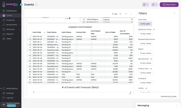Close the Filters panel
Image resolution: width=181 pixels, height=108 pixels.
tap(174, 13)
